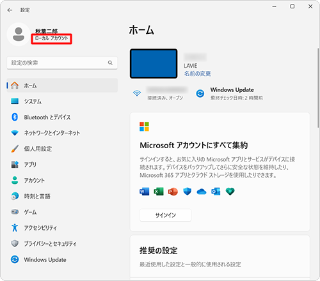Click the Wi-Fi status icon in the home panel

(137, 93)
